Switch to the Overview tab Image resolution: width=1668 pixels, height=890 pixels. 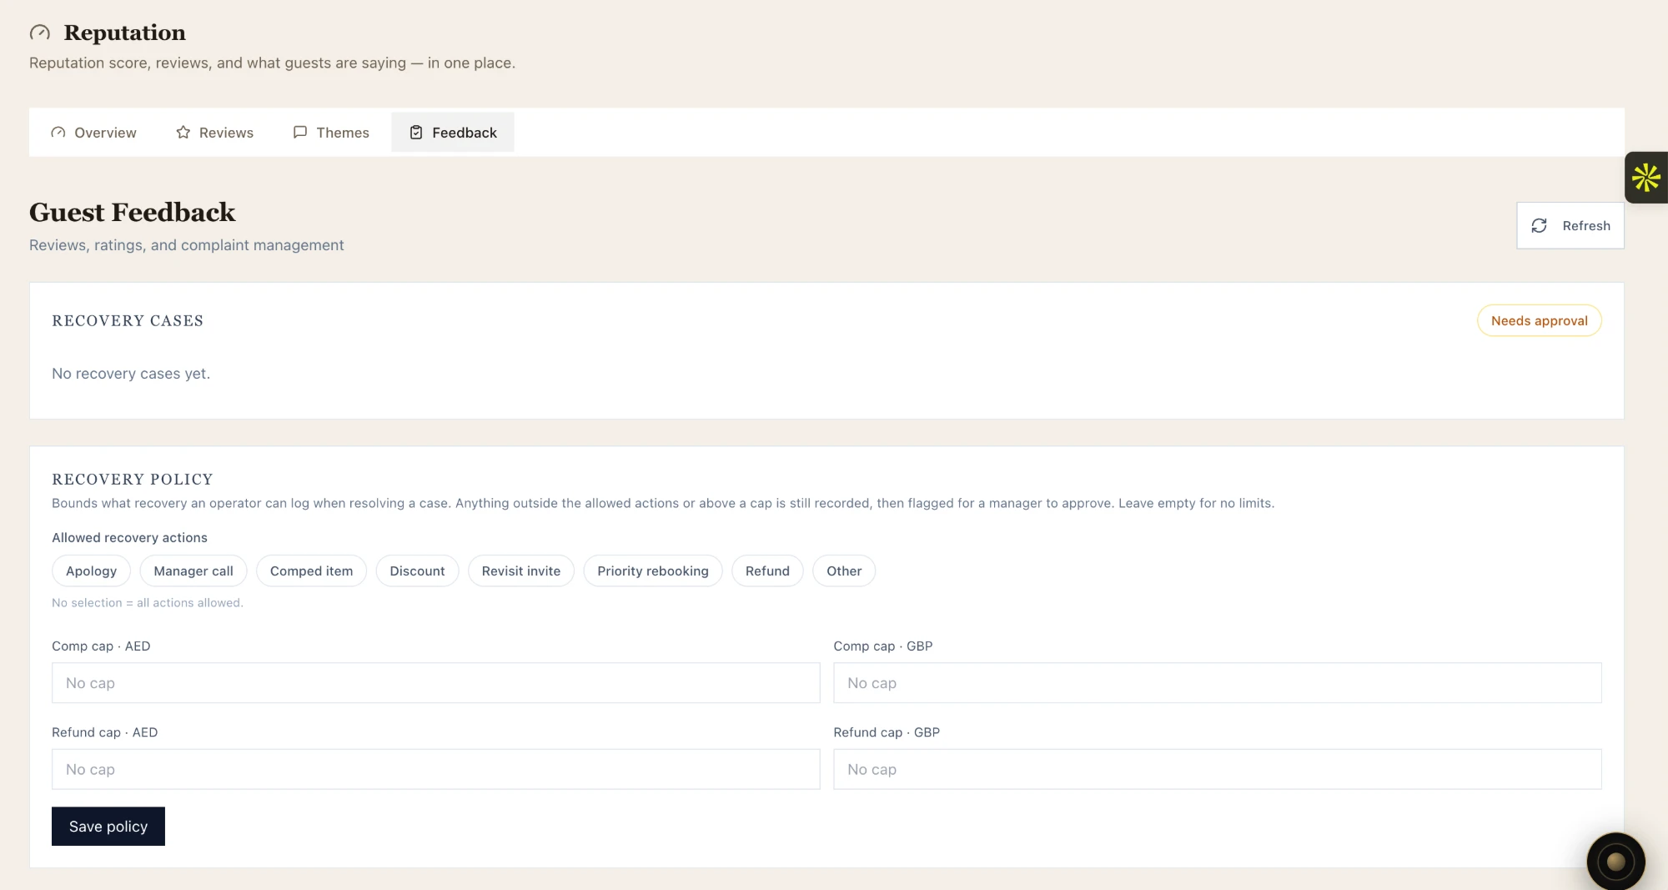[93, 133]
